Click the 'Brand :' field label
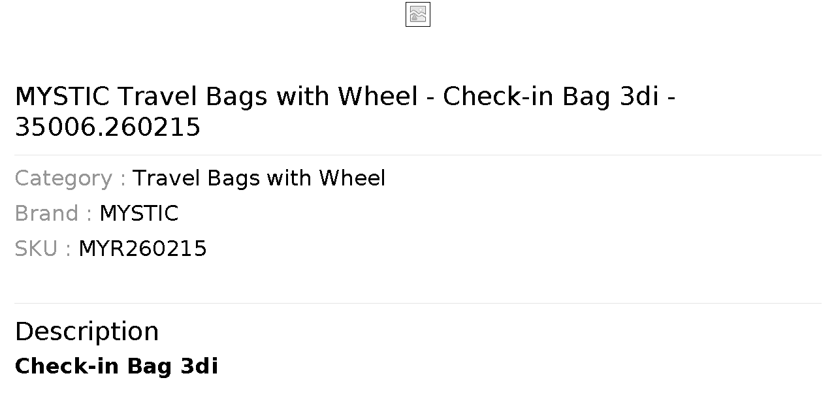Viewport: 836px width, 397px height. (54, 214)
